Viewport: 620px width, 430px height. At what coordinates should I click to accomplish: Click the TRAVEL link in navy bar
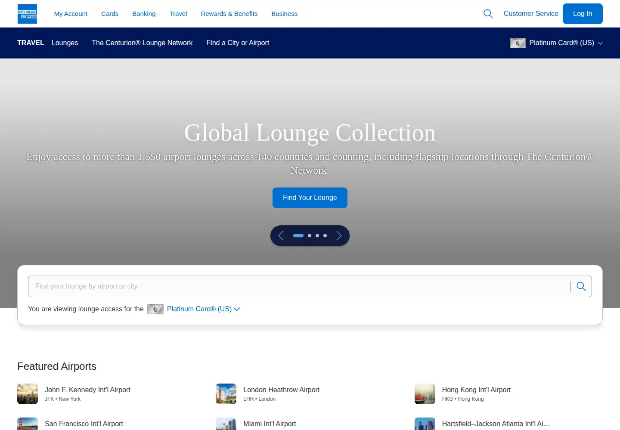[31, 43]
